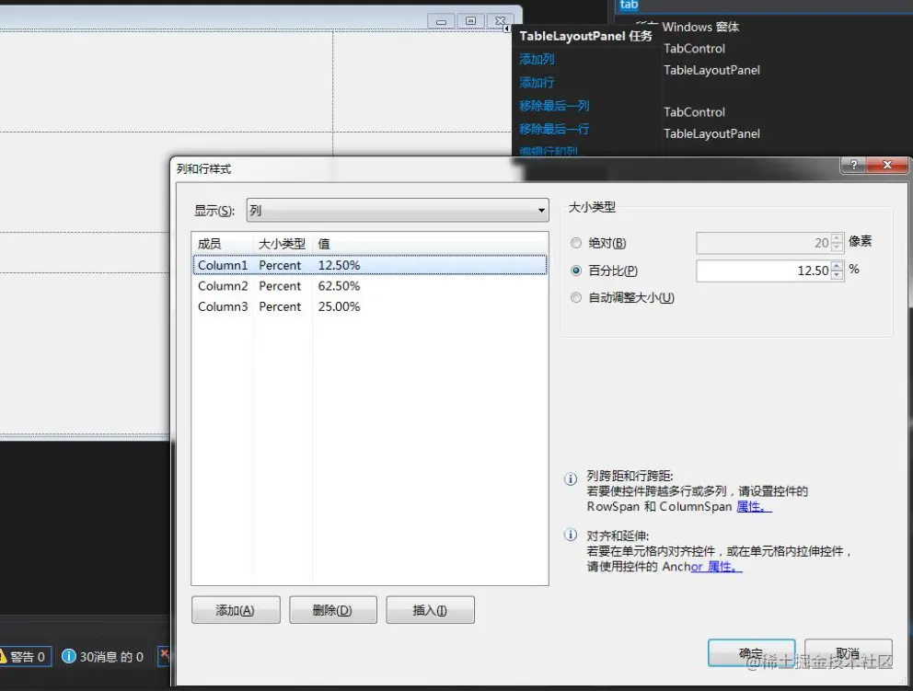Open the RowSpan and ColumnSpan 属性 link
Image resolution: width=913 pixels, height=691 pixels.
[754, 506]
